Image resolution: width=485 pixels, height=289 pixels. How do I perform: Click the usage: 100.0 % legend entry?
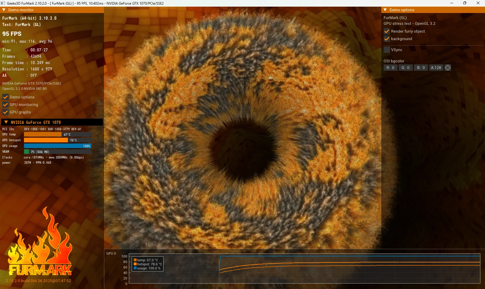147,268
